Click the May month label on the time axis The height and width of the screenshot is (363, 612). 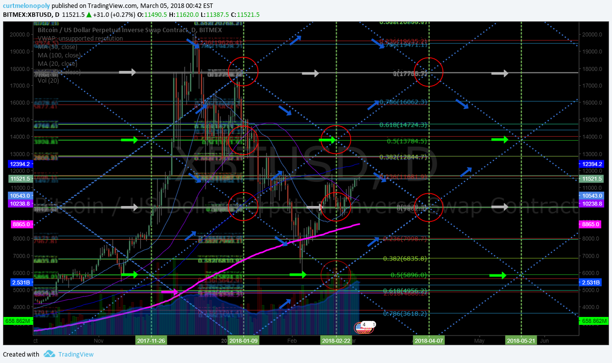(479, 340)
